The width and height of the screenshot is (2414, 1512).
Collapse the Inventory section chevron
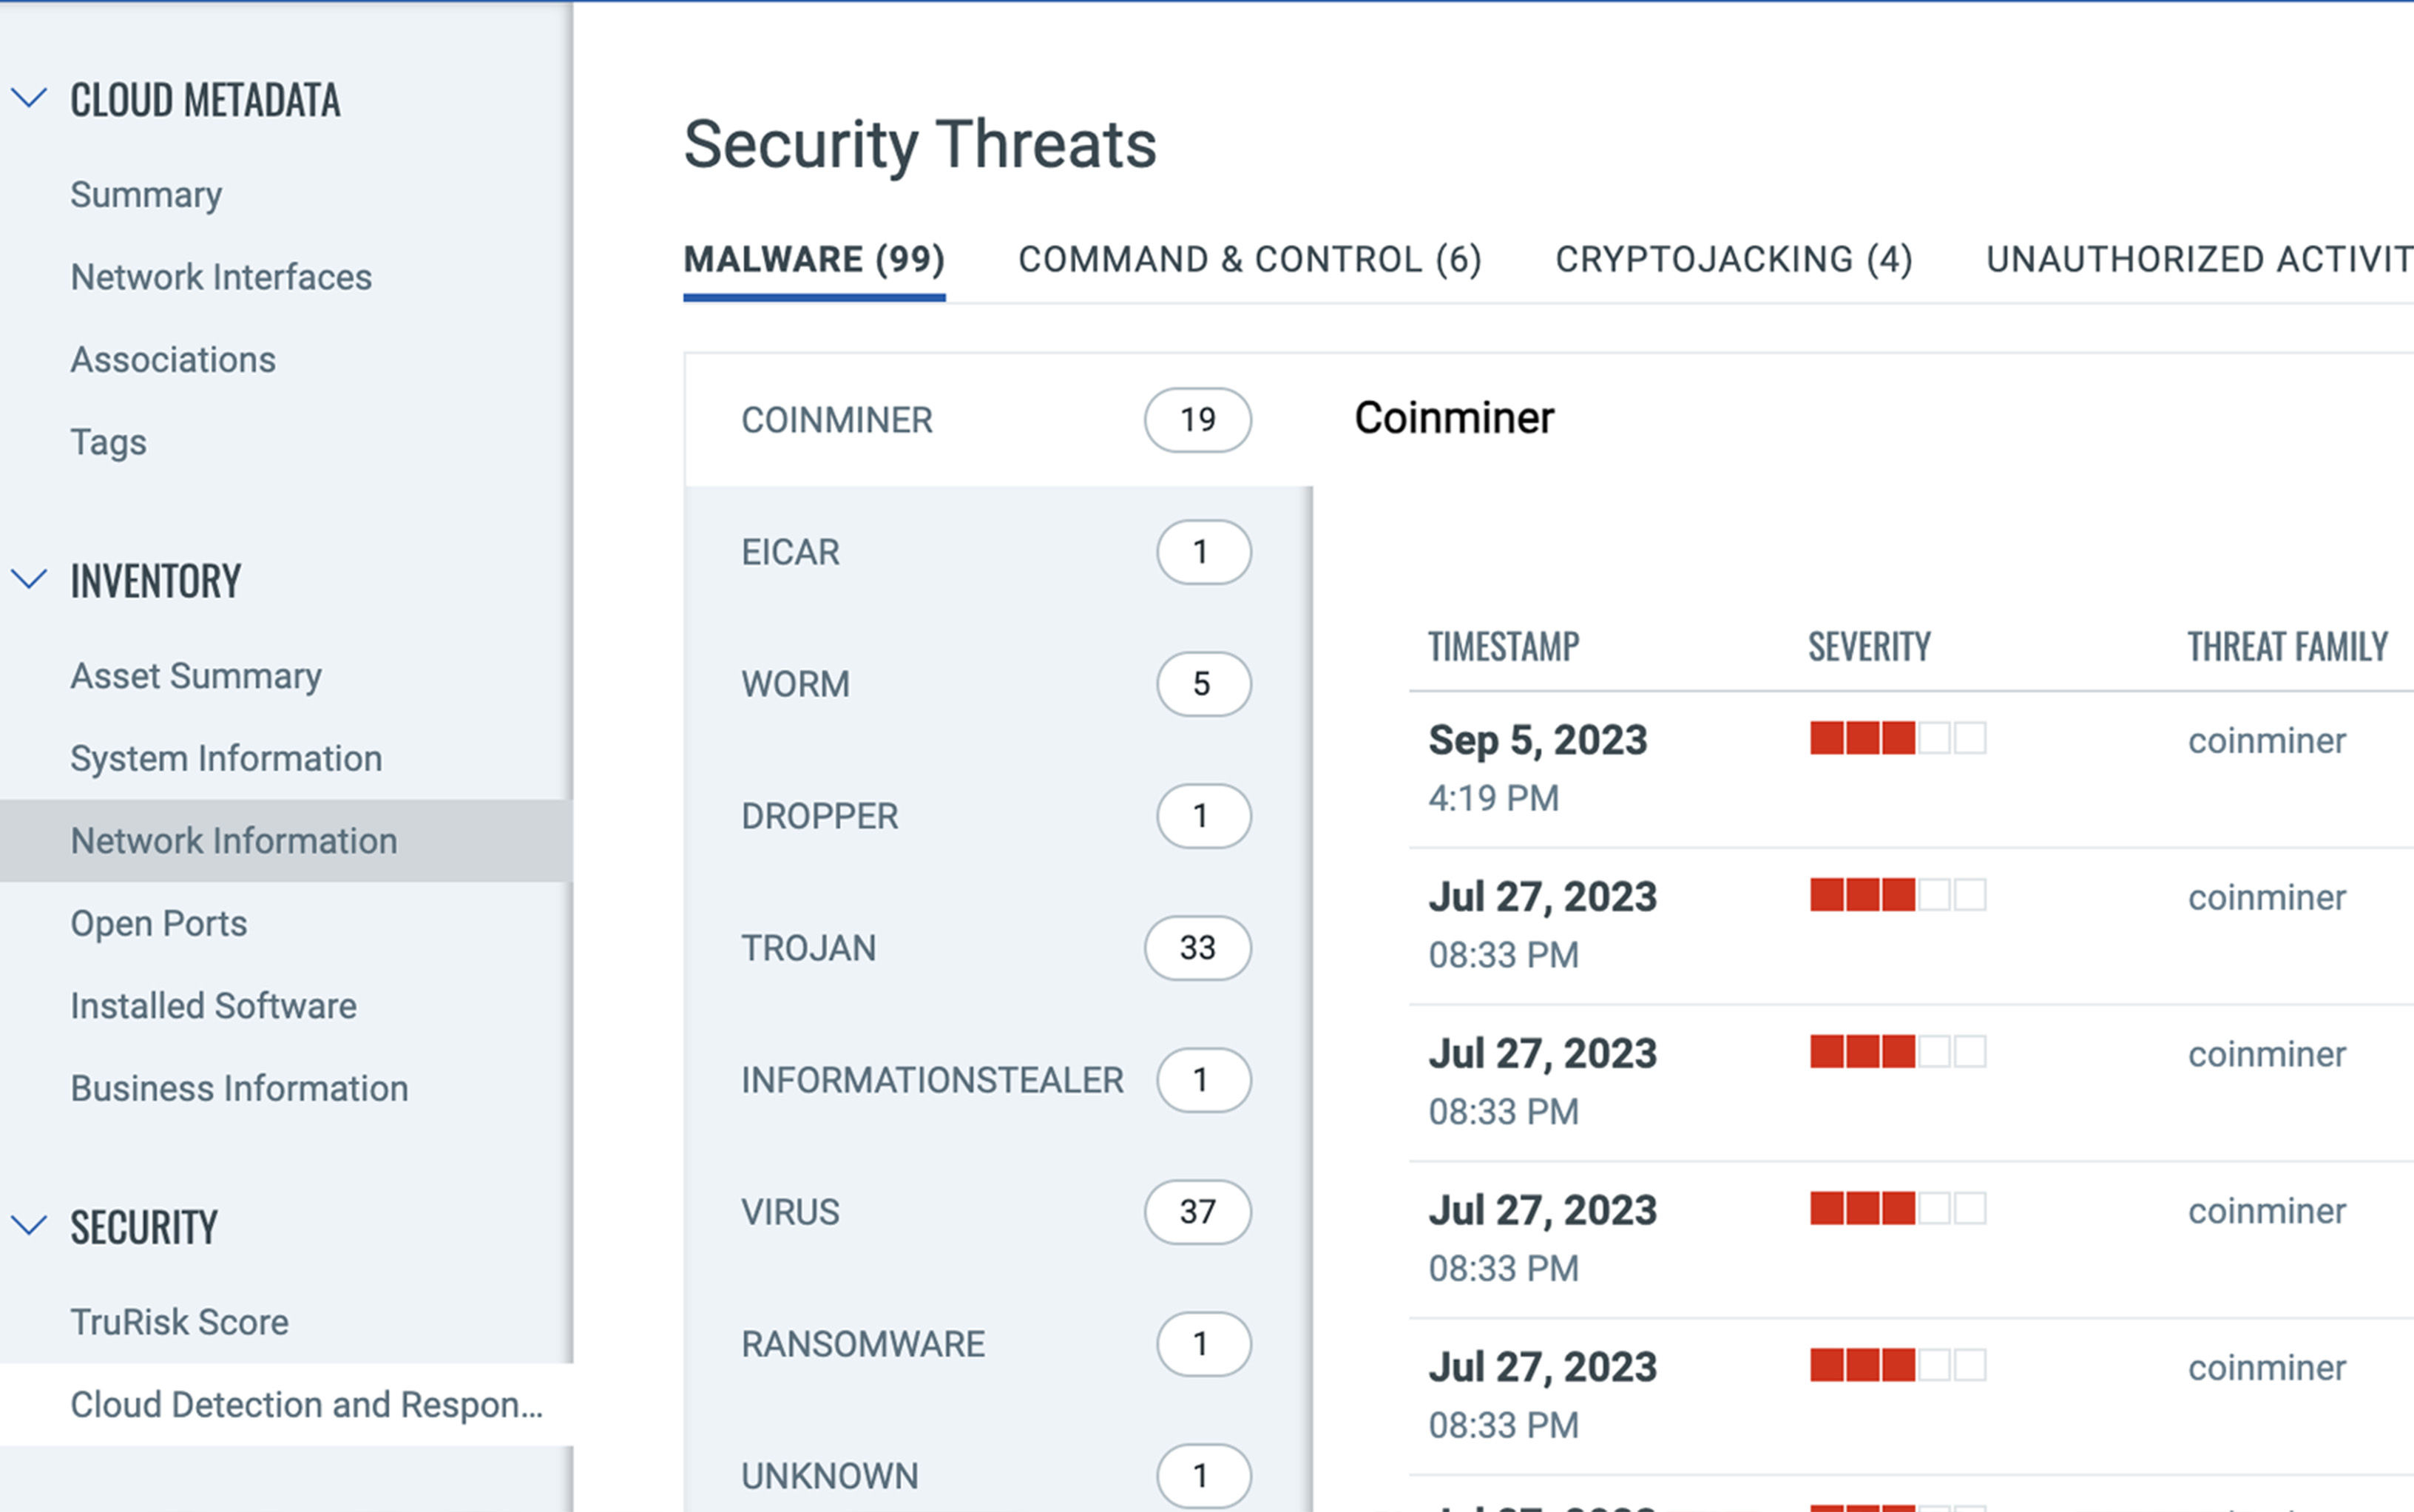[x=29, y=580]
